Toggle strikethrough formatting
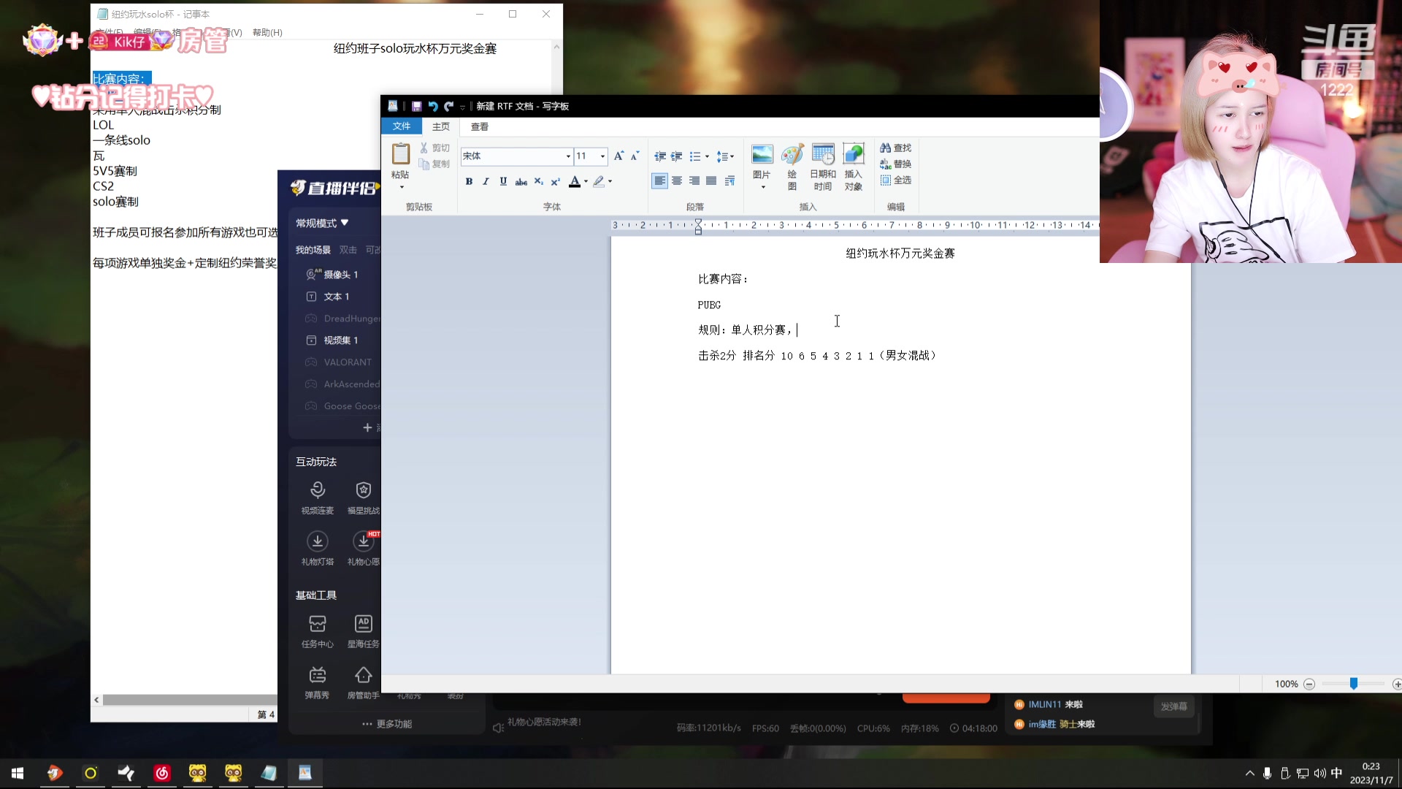Viewport: 1402px width, 789px height. click(x=521, y=181)
